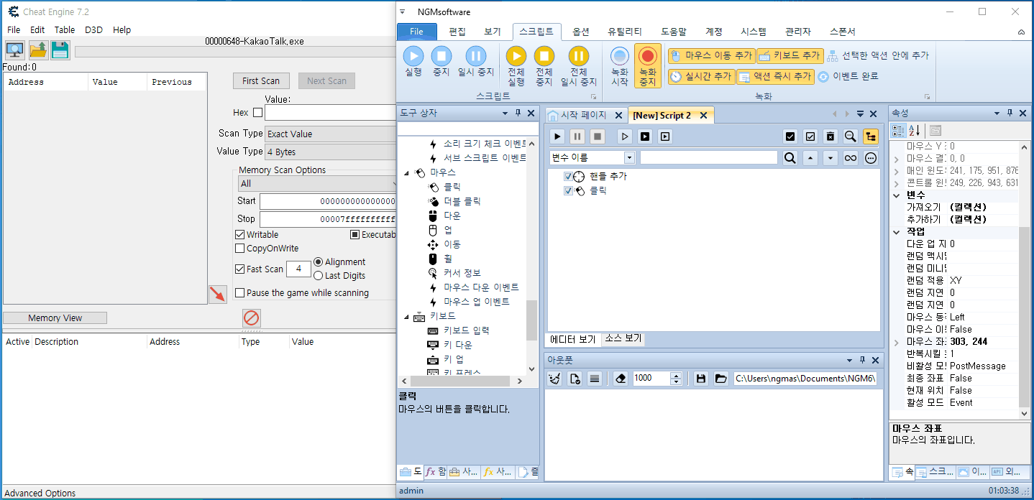
Task: Open the memory region All dropdown
Action: click(317, 184)
